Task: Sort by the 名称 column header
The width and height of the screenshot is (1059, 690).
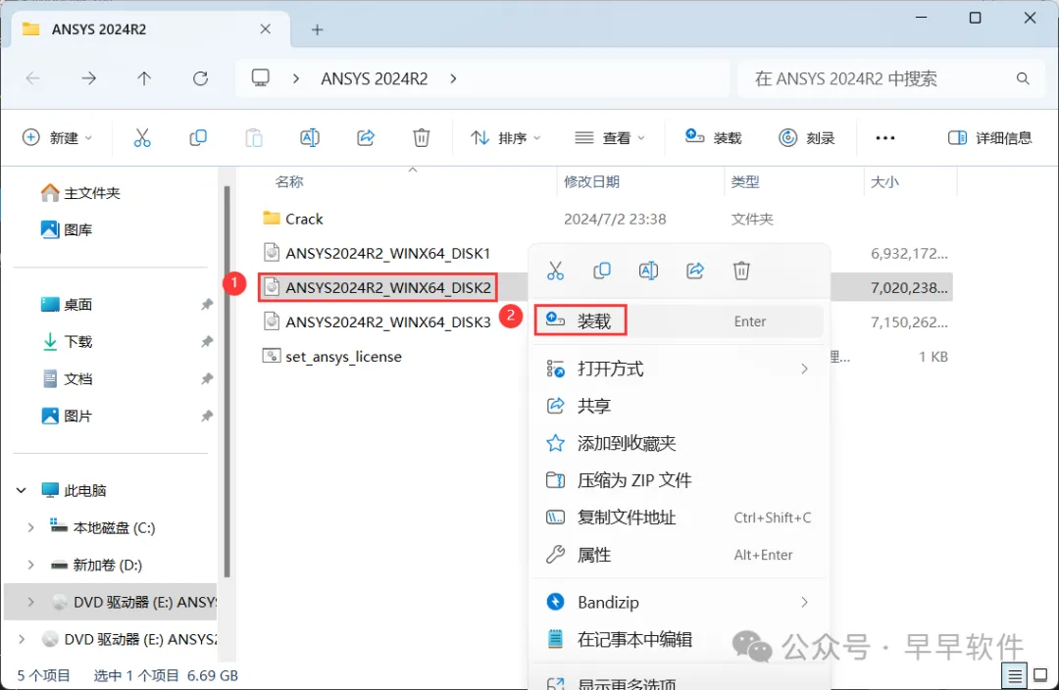Action: 289,181
